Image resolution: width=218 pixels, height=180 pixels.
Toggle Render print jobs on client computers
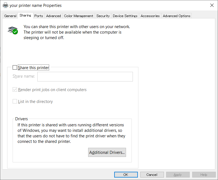[15, 90]
